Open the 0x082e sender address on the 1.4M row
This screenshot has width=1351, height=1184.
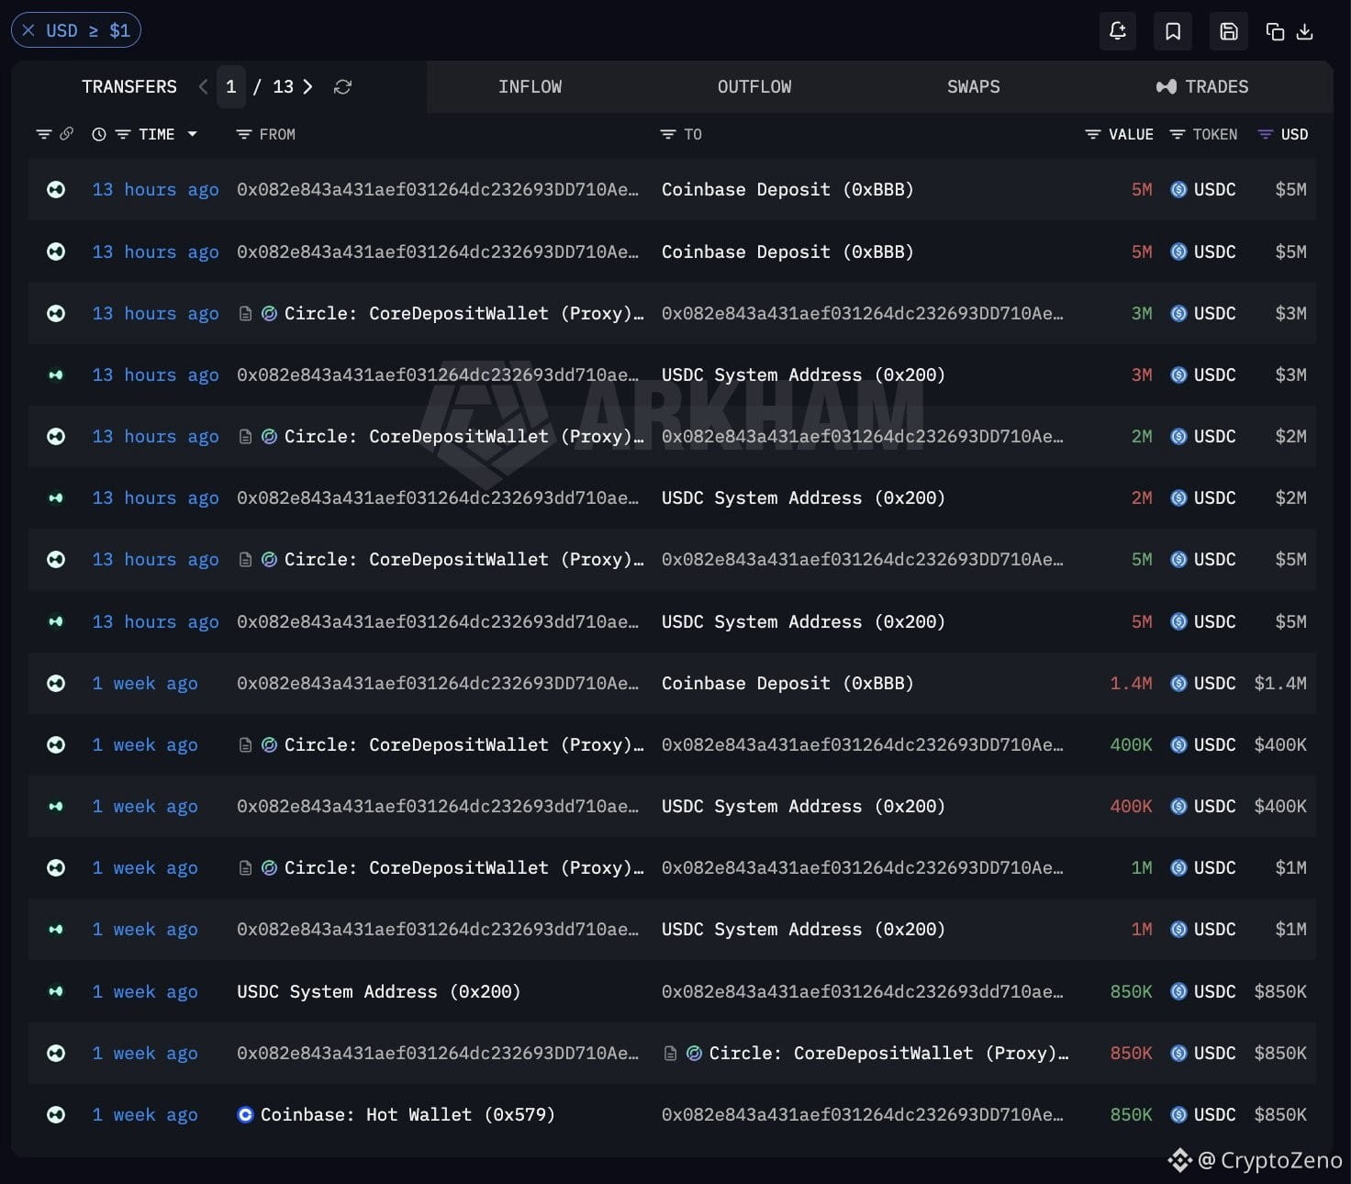(437, 683)
